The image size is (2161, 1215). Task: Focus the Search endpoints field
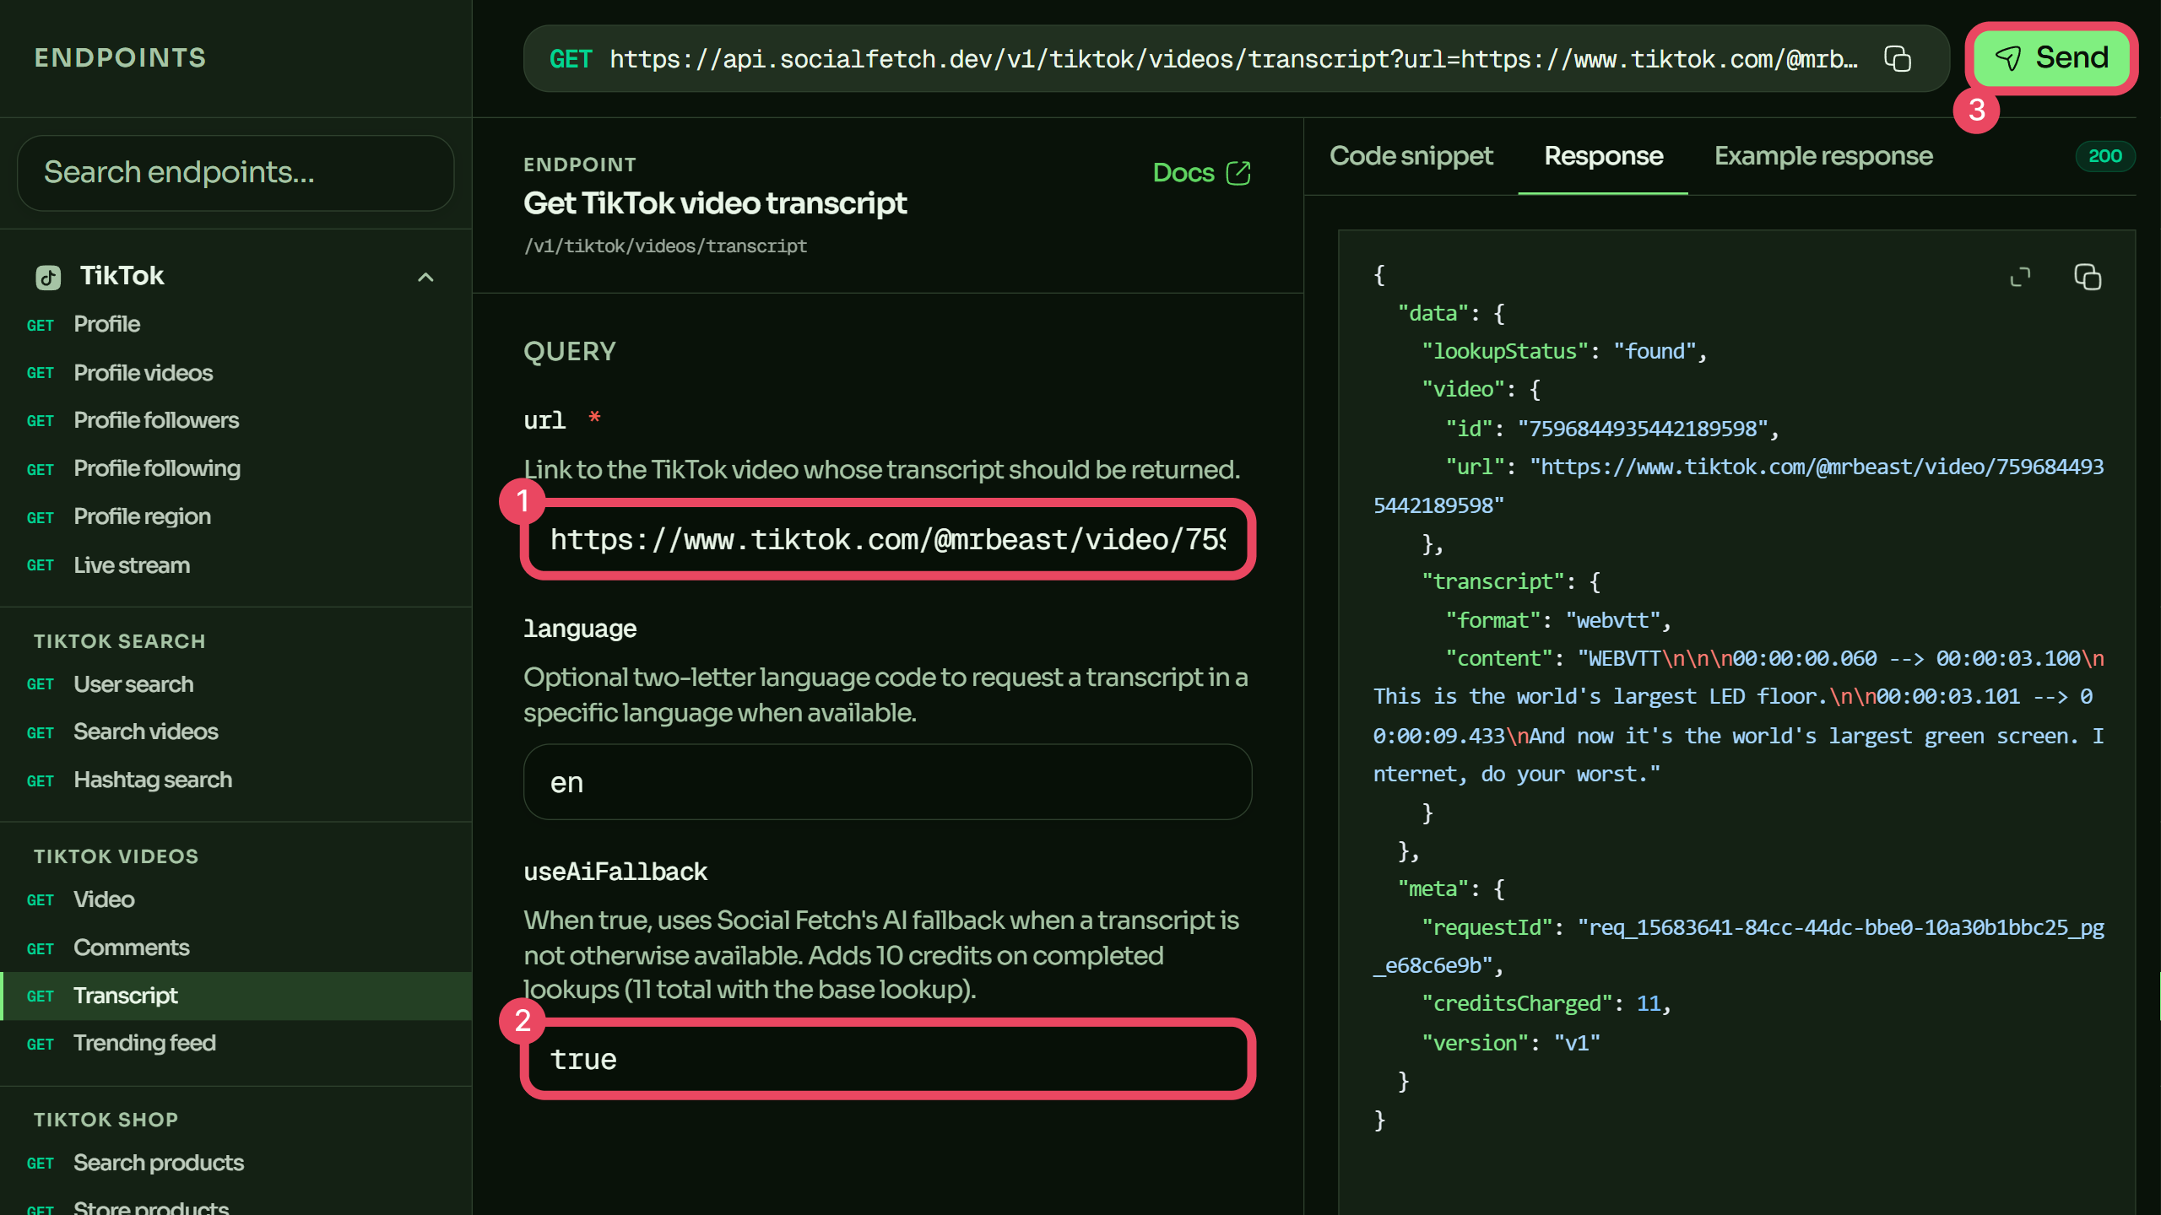click(x=236, y=173)
